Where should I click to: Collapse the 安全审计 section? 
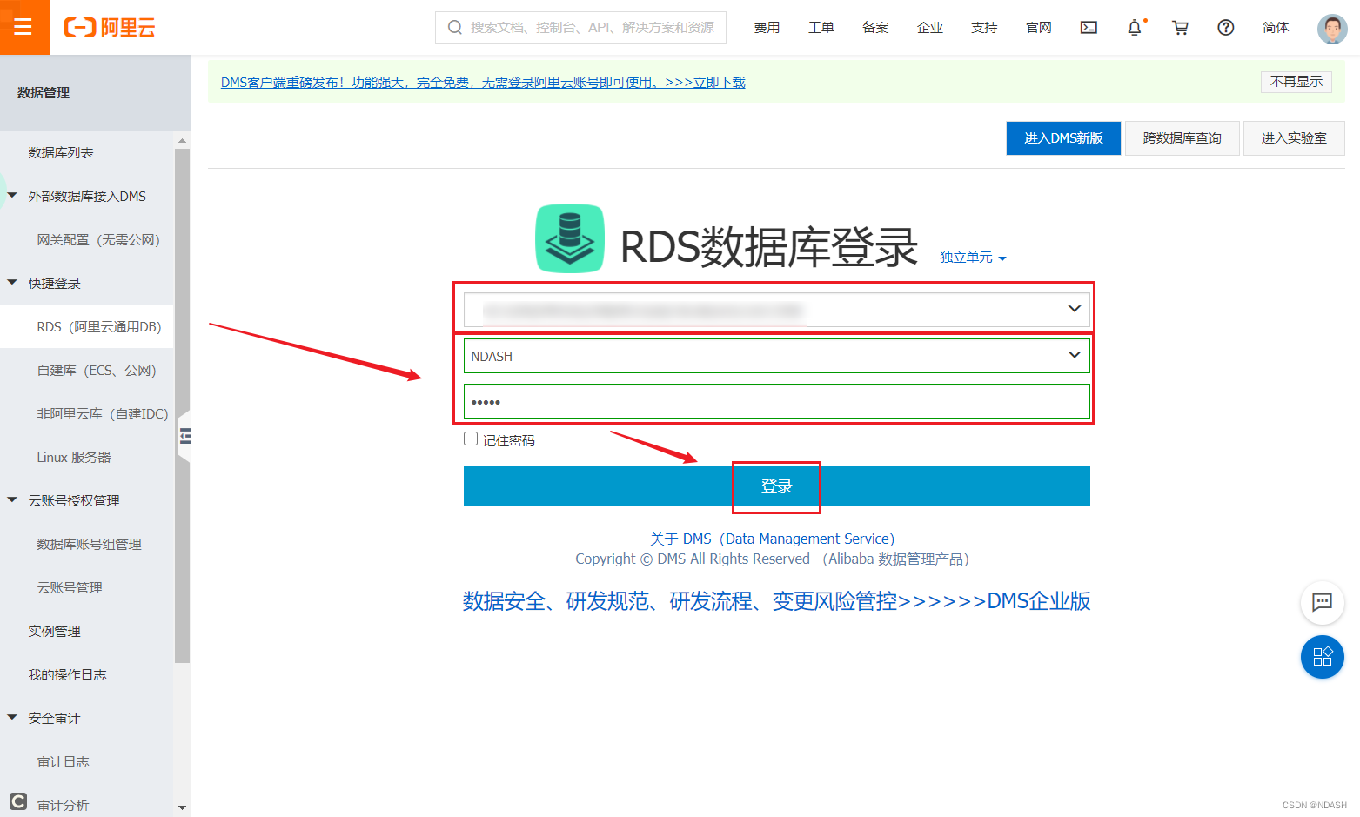click(12, 718)
